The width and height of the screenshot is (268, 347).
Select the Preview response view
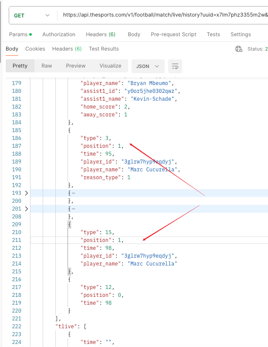[x=76, y=66]
